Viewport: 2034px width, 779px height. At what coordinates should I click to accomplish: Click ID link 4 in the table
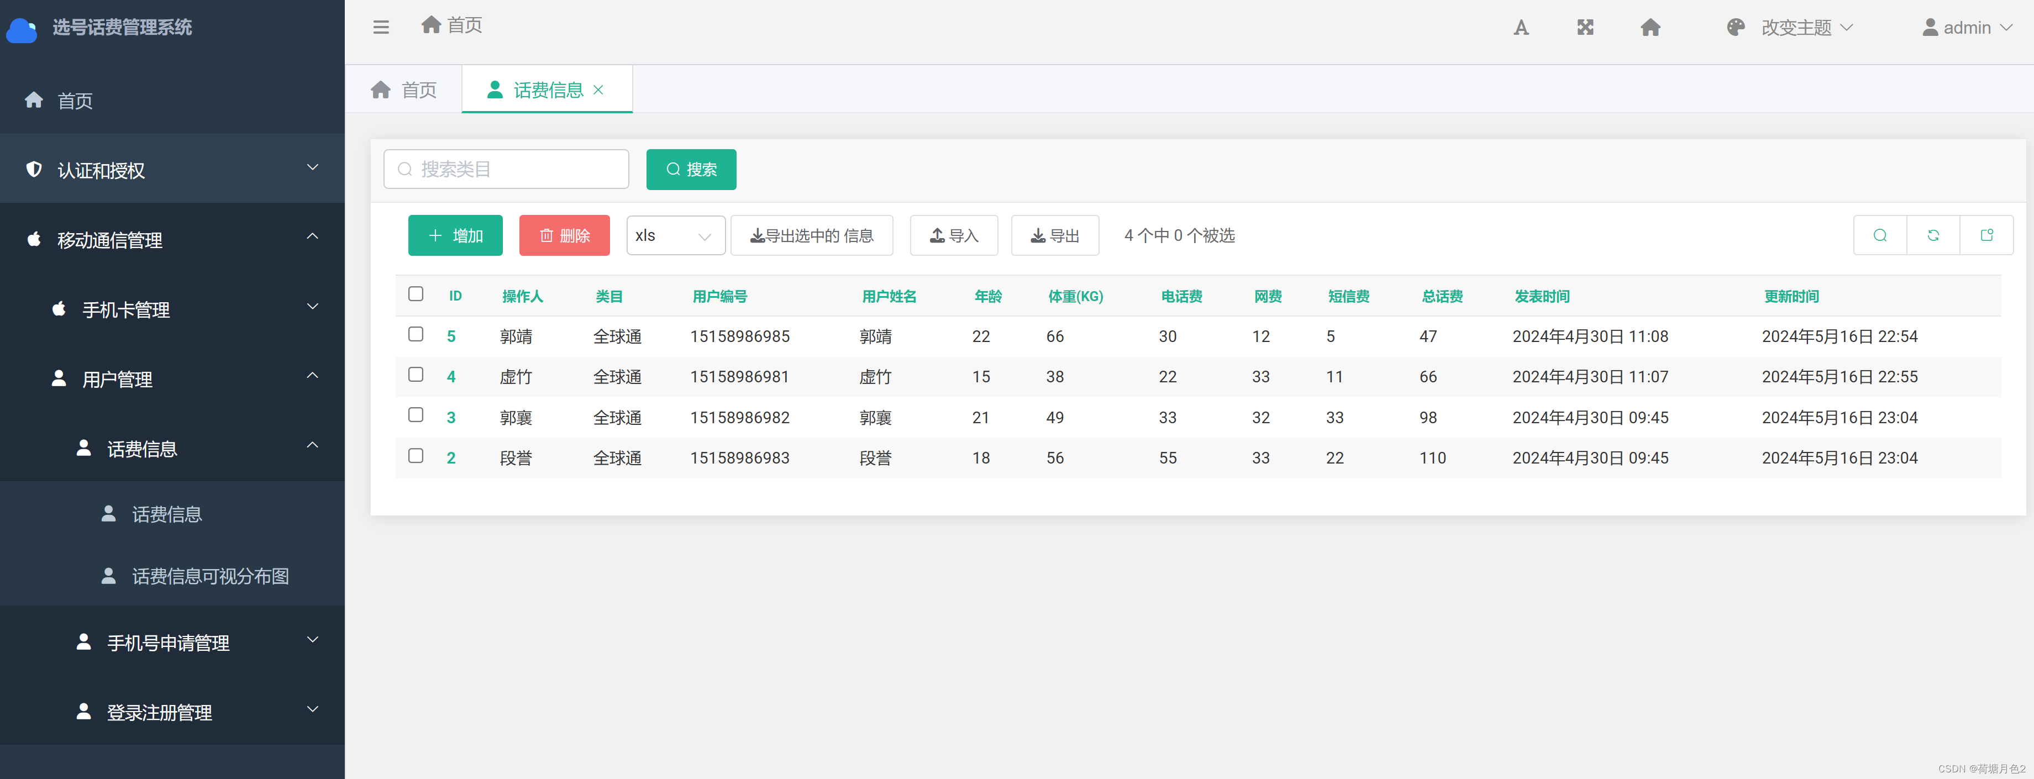pos(451,376)
